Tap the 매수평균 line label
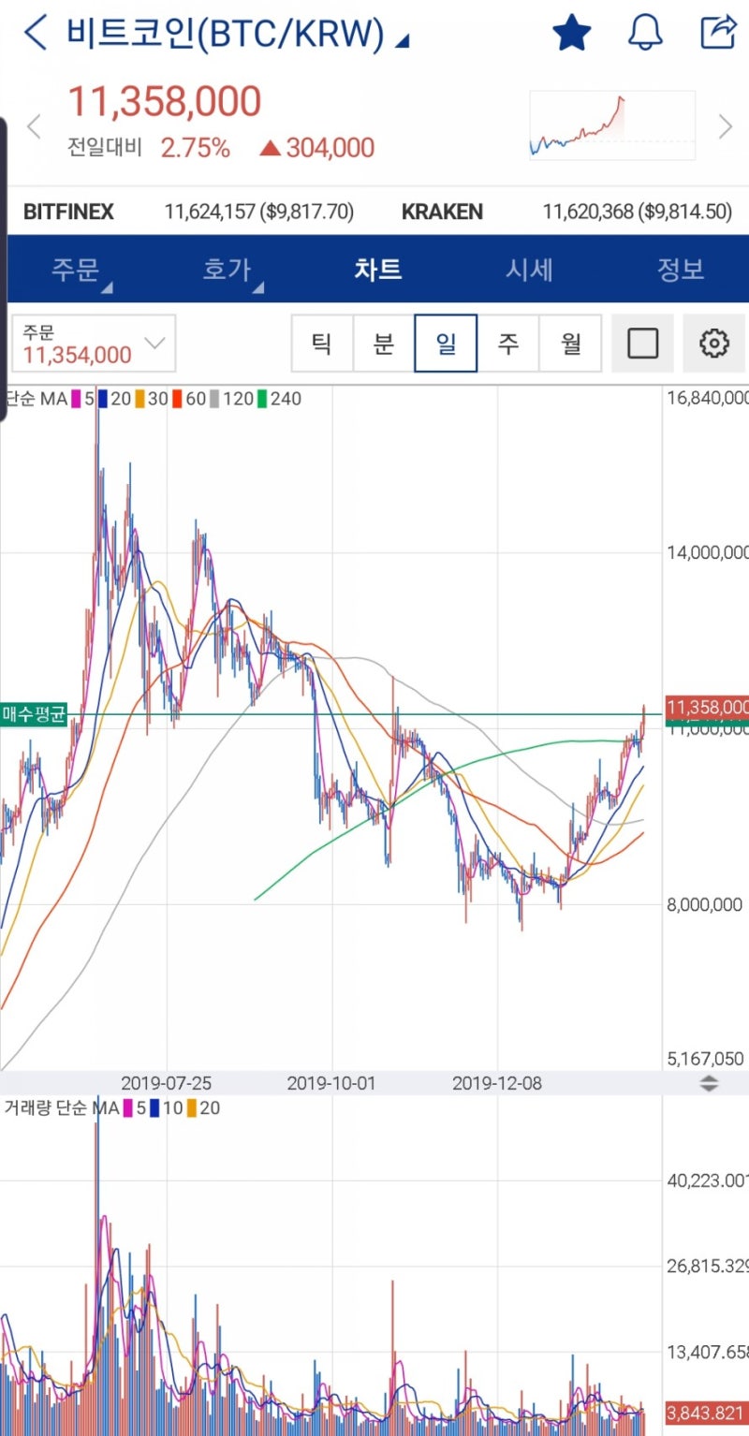 [x=34, y=715]
